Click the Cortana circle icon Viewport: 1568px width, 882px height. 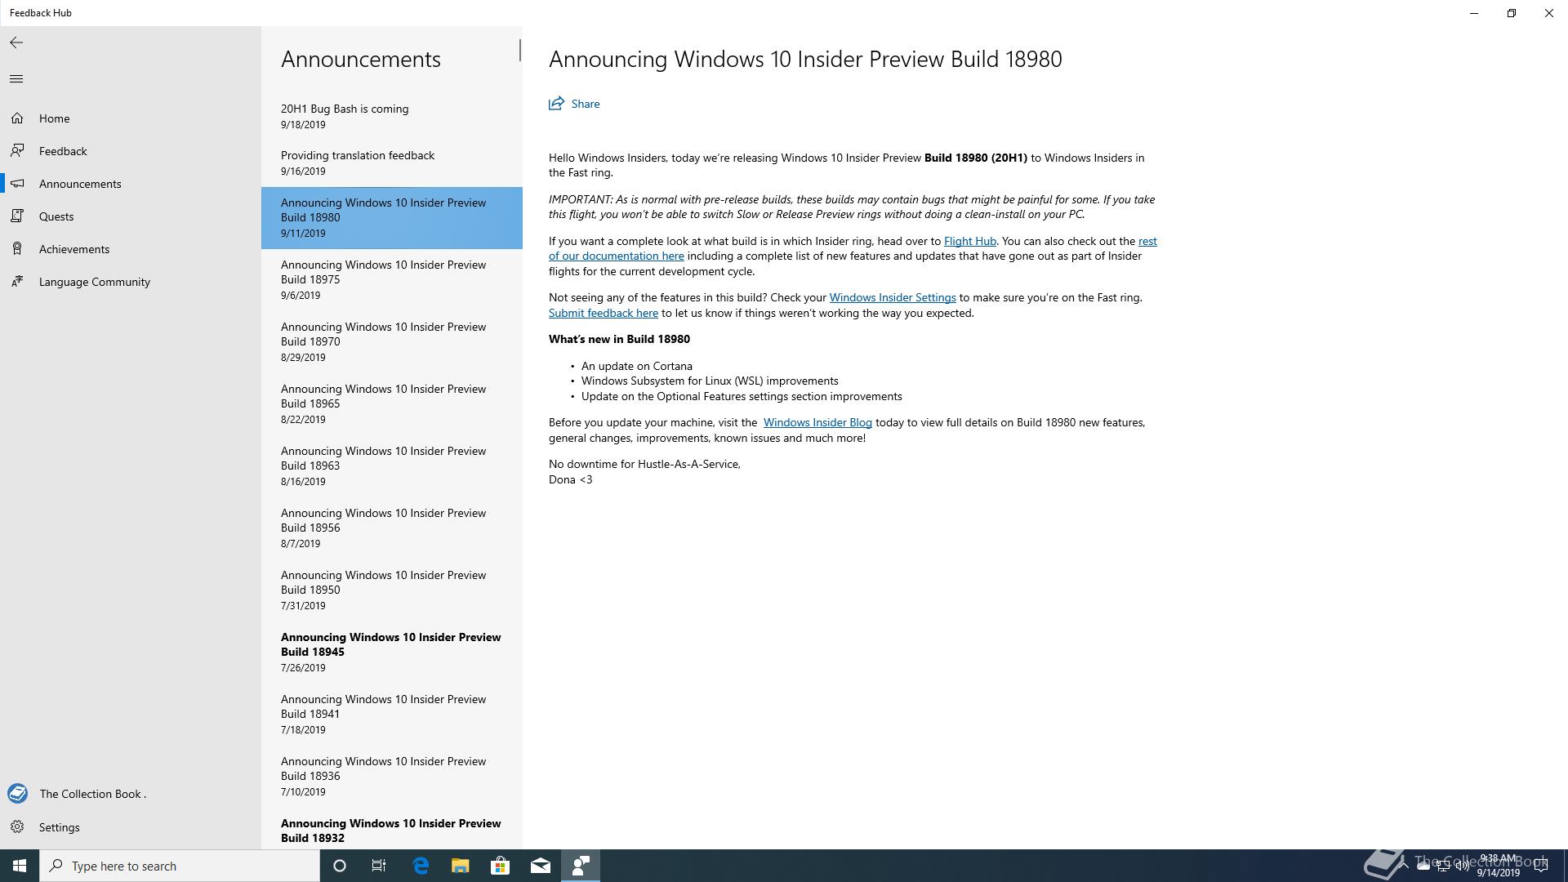click(x=340, y=866)
